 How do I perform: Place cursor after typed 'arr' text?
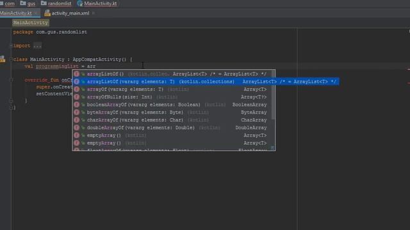95,66
